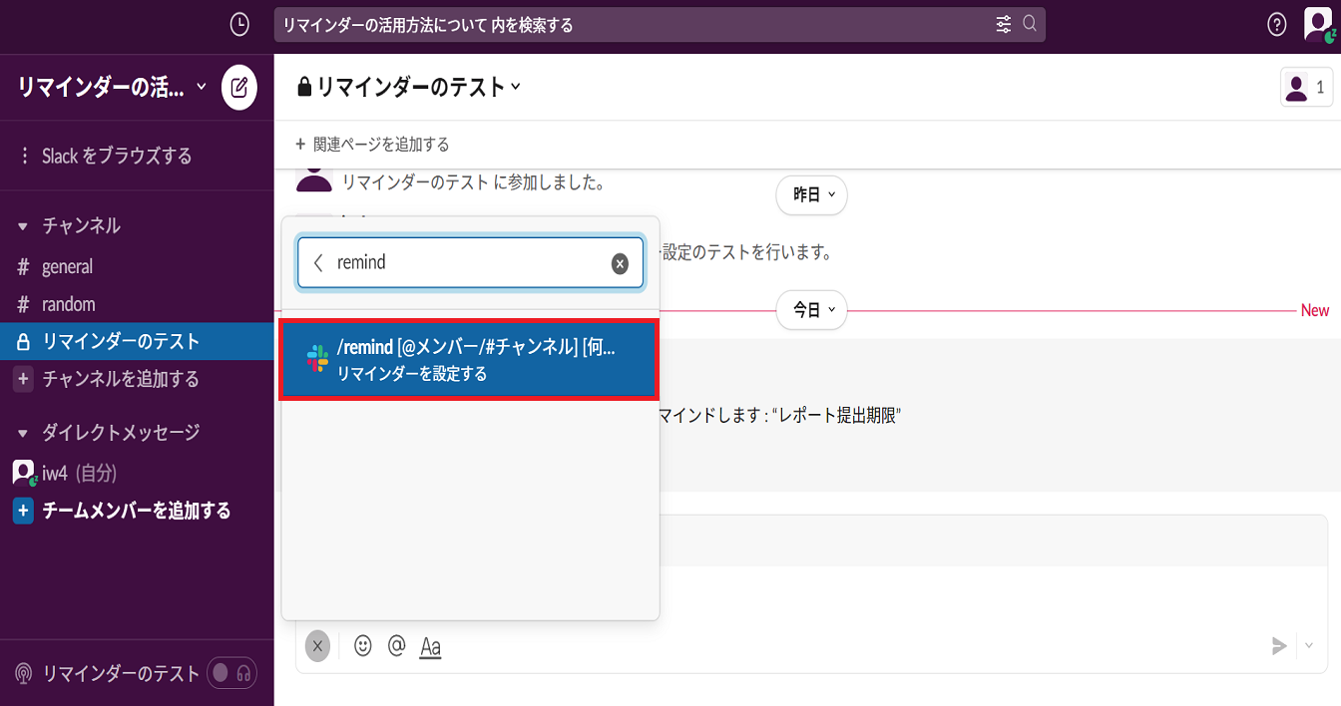Click チャンネルを追加する in sidebar
The height and width of the screenshot is (706, 1341).
pos(120,379)
